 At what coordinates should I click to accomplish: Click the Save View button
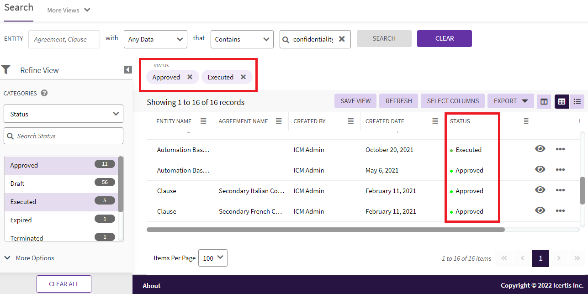coord(355,101)
